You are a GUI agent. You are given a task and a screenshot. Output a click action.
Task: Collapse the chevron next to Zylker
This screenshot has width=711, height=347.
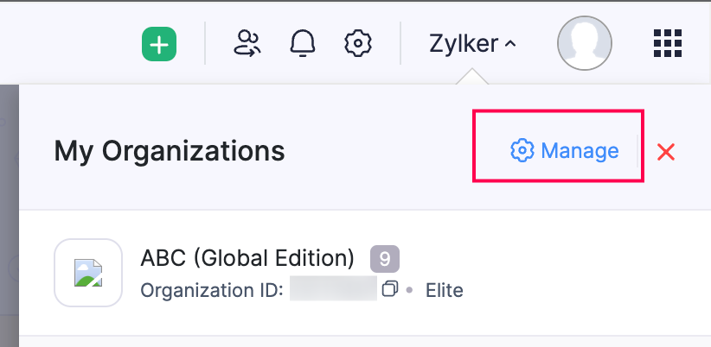point(510,43)
